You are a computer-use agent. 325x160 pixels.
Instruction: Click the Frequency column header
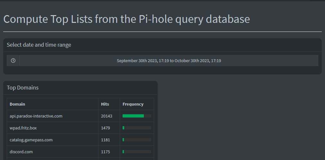point(133,104)
